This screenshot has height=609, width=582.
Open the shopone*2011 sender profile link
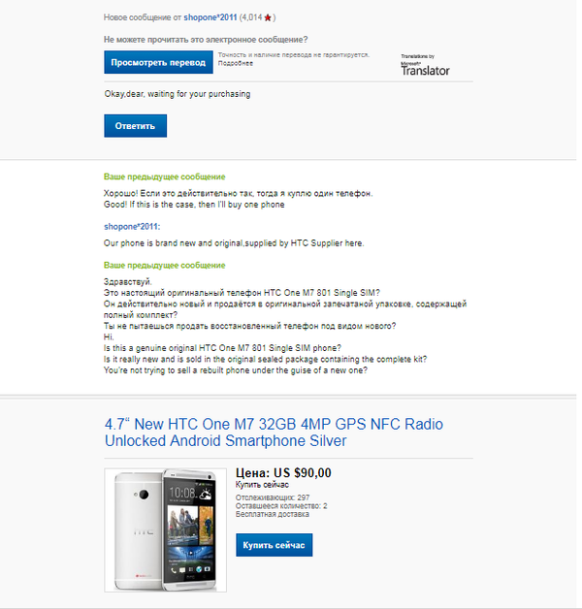210,16
